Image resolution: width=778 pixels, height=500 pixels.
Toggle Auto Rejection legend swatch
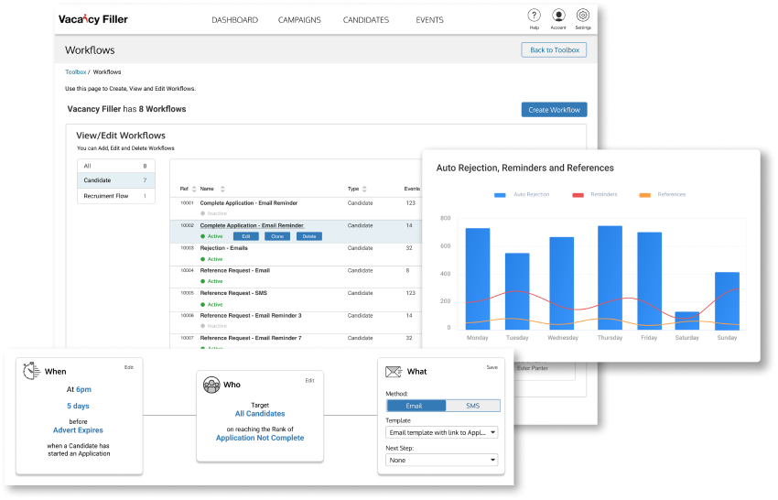[500, 195]
